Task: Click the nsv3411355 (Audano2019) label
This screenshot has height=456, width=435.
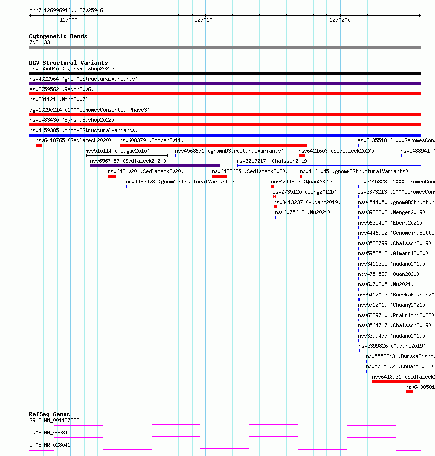Action: coord(391,264)
